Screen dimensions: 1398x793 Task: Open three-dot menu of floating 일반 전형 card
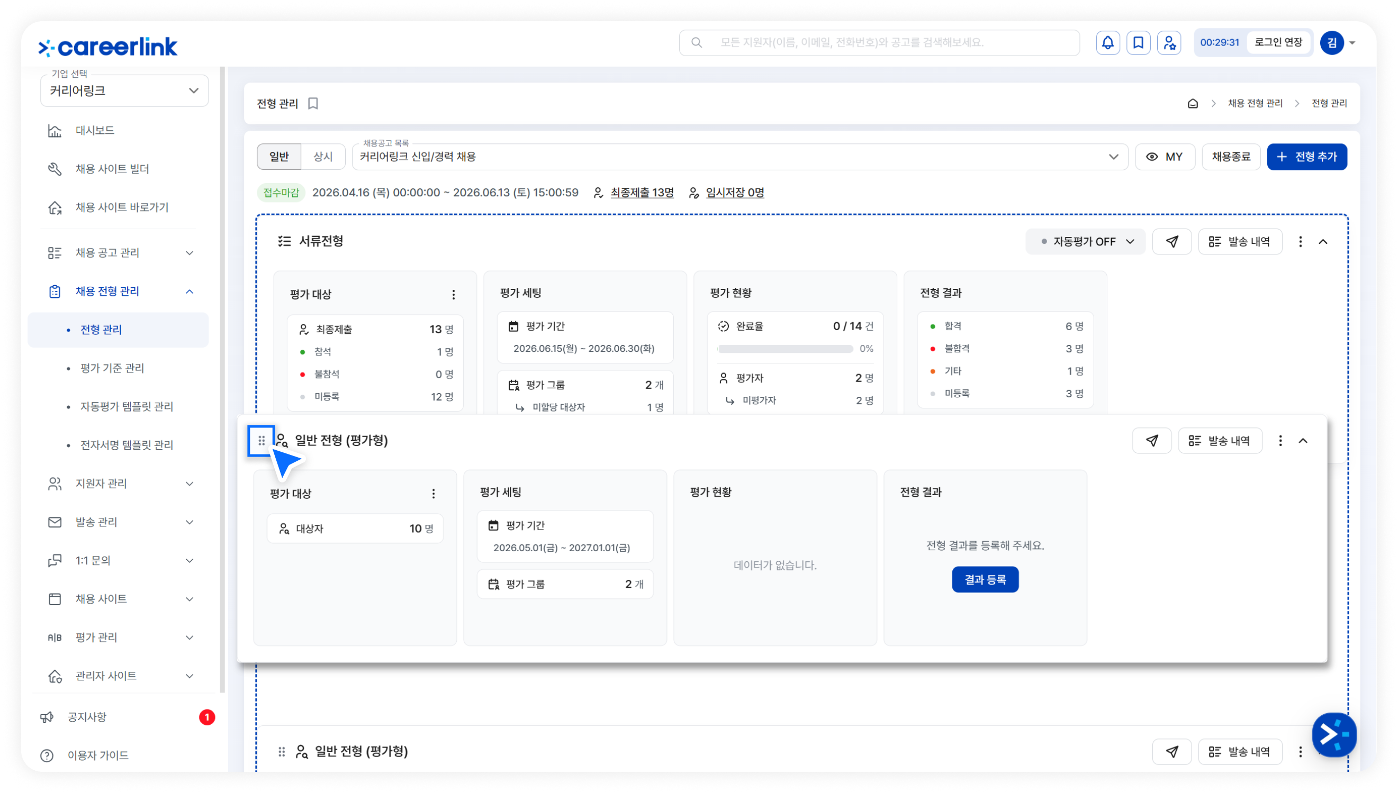1280,441
